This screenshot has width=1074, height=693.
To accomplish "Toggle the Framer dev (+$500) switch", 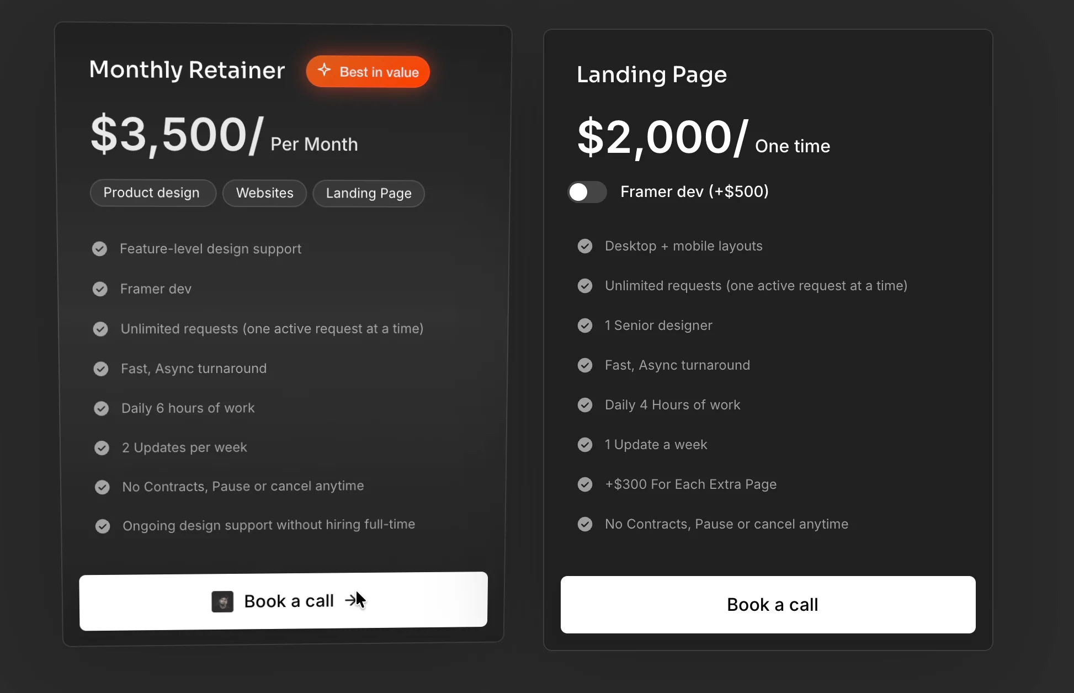I will click(587, 192).
